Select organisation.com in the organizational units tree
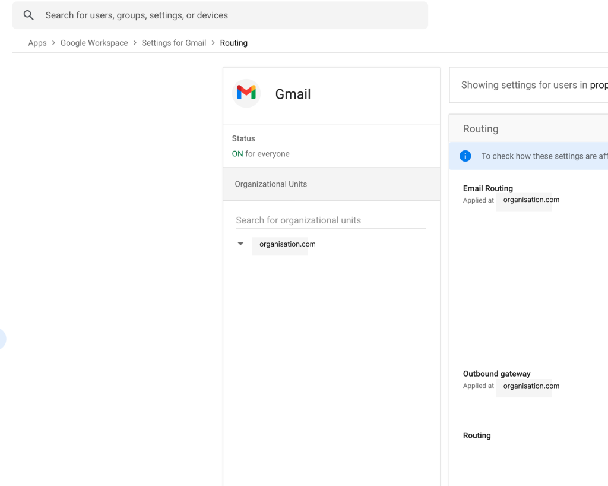 (x=287, y=244)
